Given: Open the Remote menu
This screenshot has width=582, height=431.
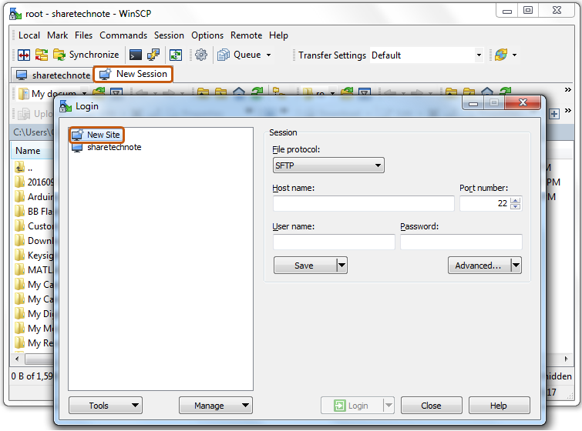Looking at the screenshot, I should click(246, 35).
